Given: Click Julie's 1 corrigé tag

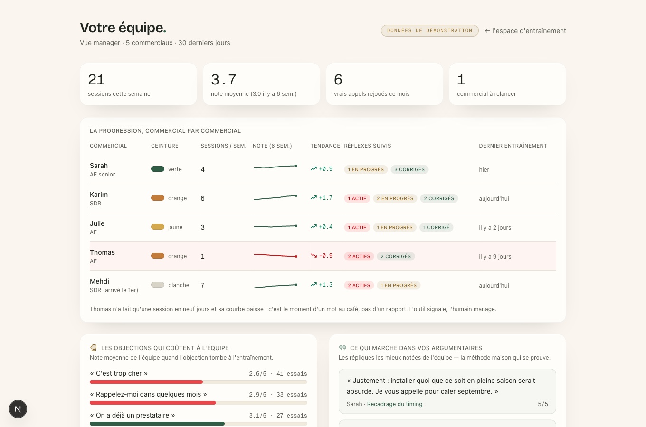Looking at the screenshot, I should point(437,227).
